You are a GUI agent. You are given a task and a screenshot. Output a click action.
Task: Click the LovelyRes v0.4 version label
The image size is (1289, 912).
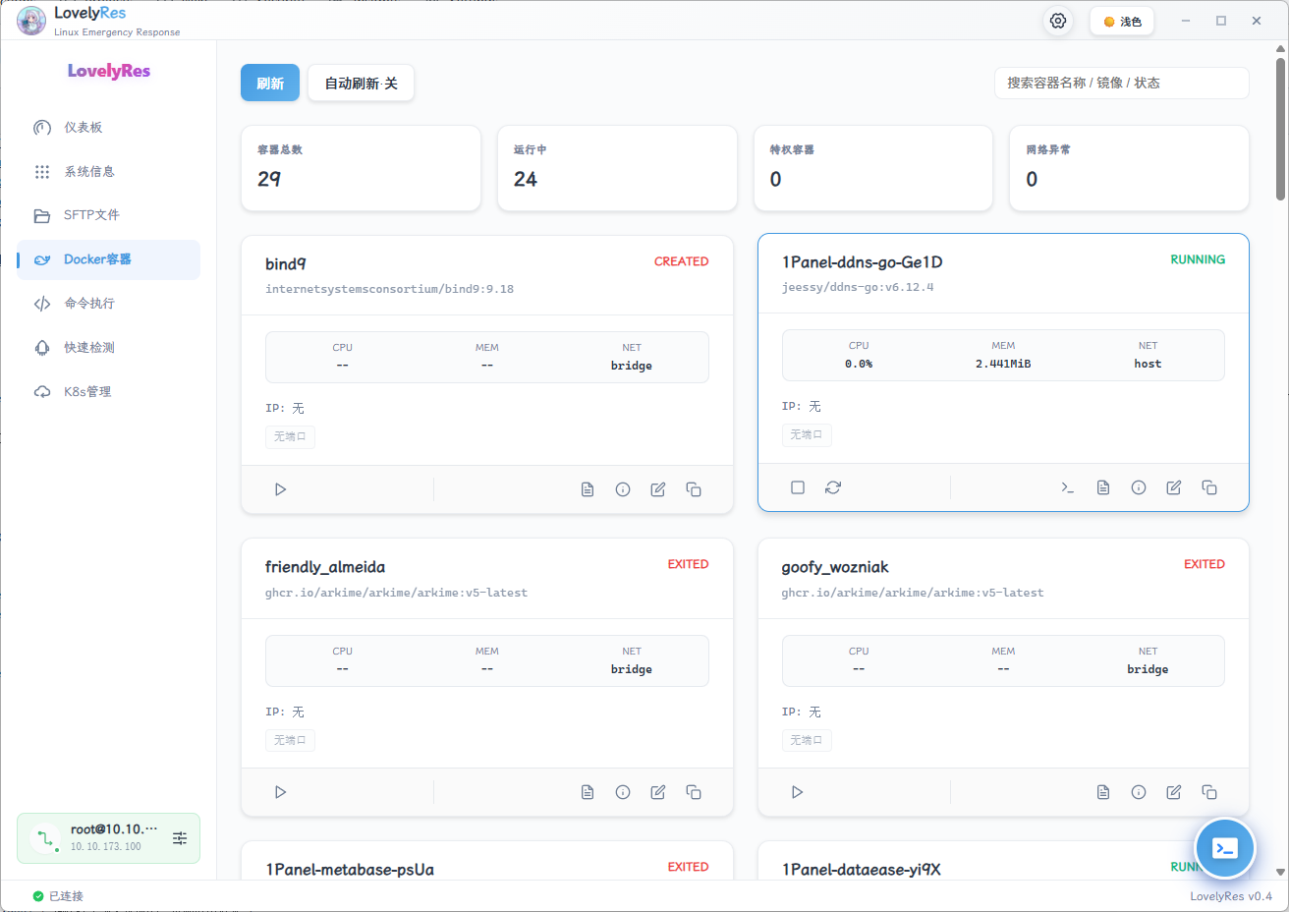1231,896
